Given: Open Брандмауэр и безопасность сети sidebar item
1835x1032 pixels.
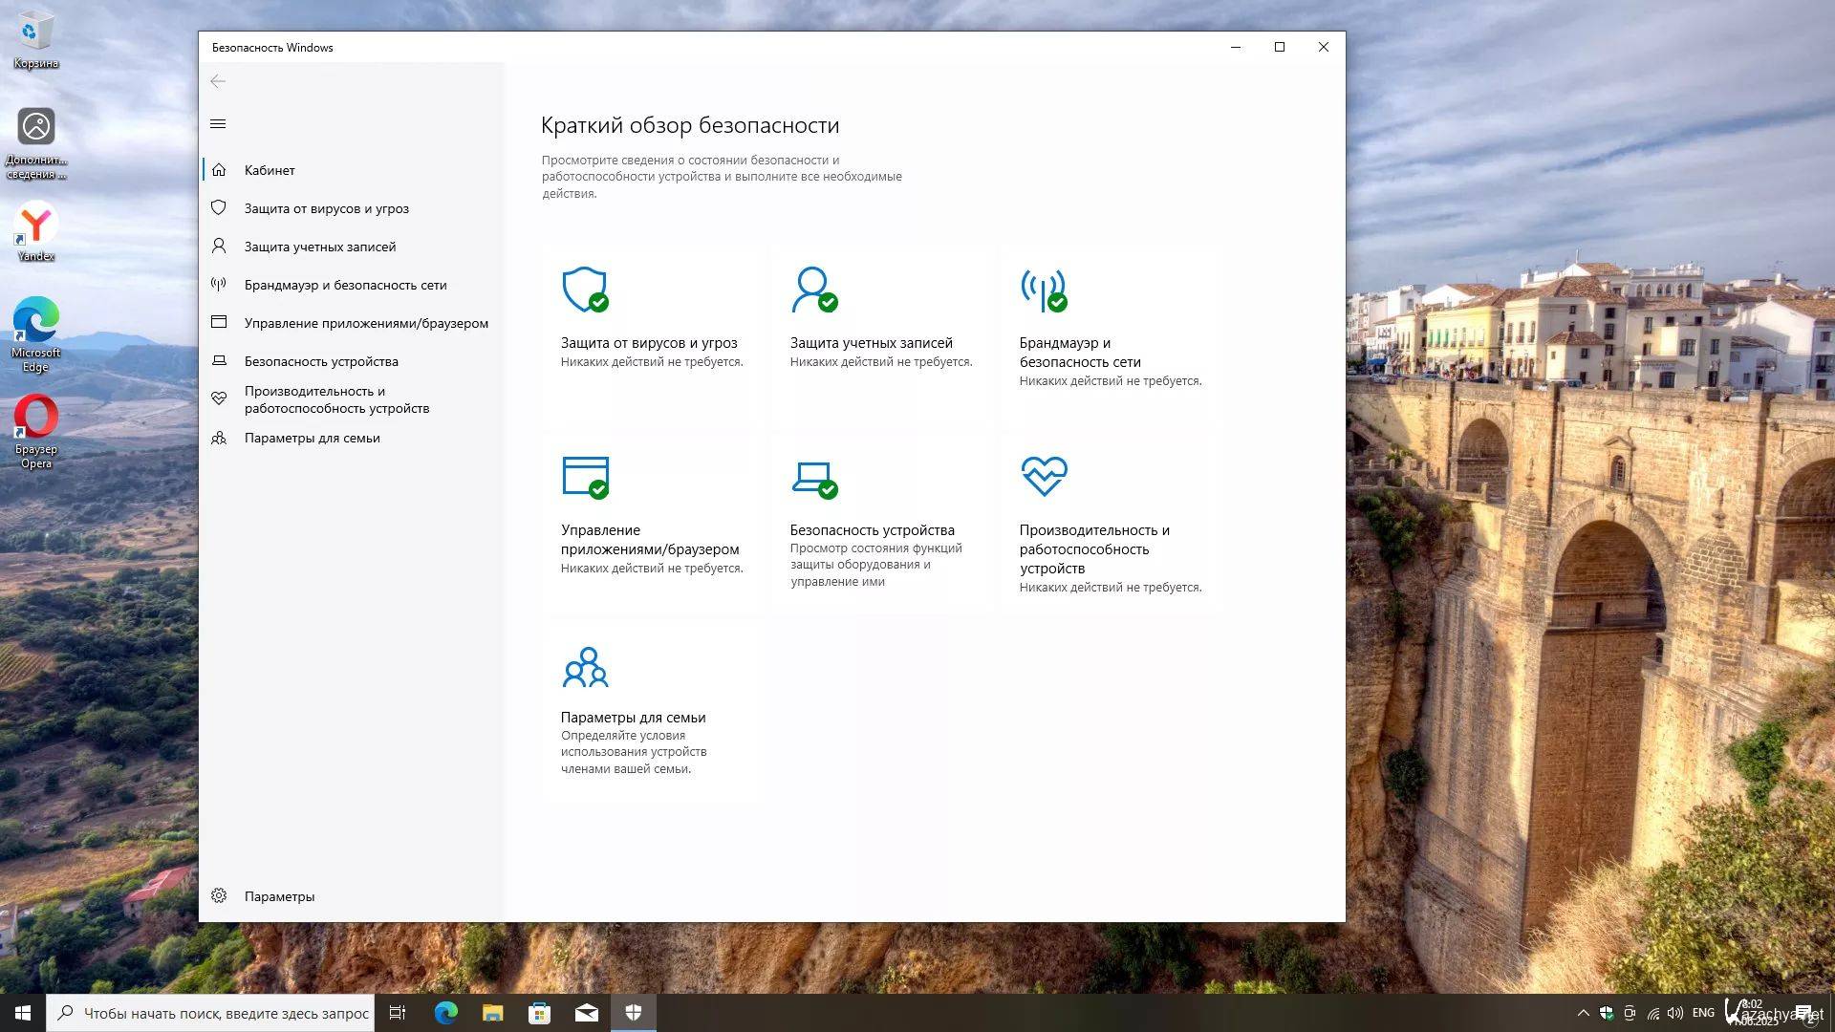Looking at the screenshot, I should point(345,285).
